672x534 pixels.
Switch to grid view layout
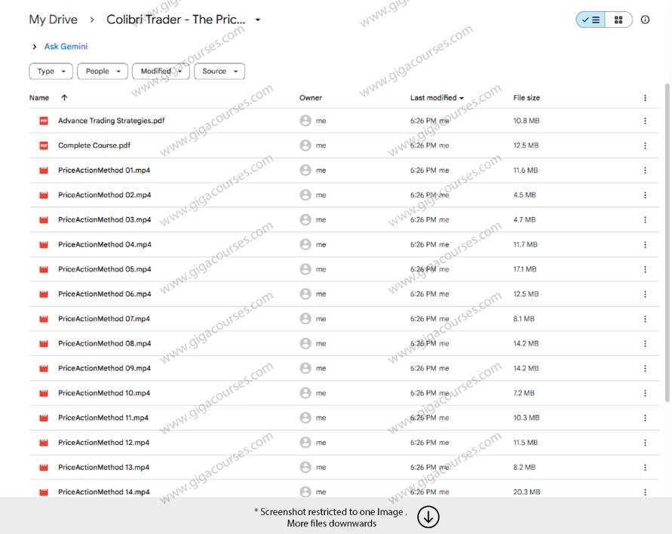pyautogui.click(x=618, y=19)
